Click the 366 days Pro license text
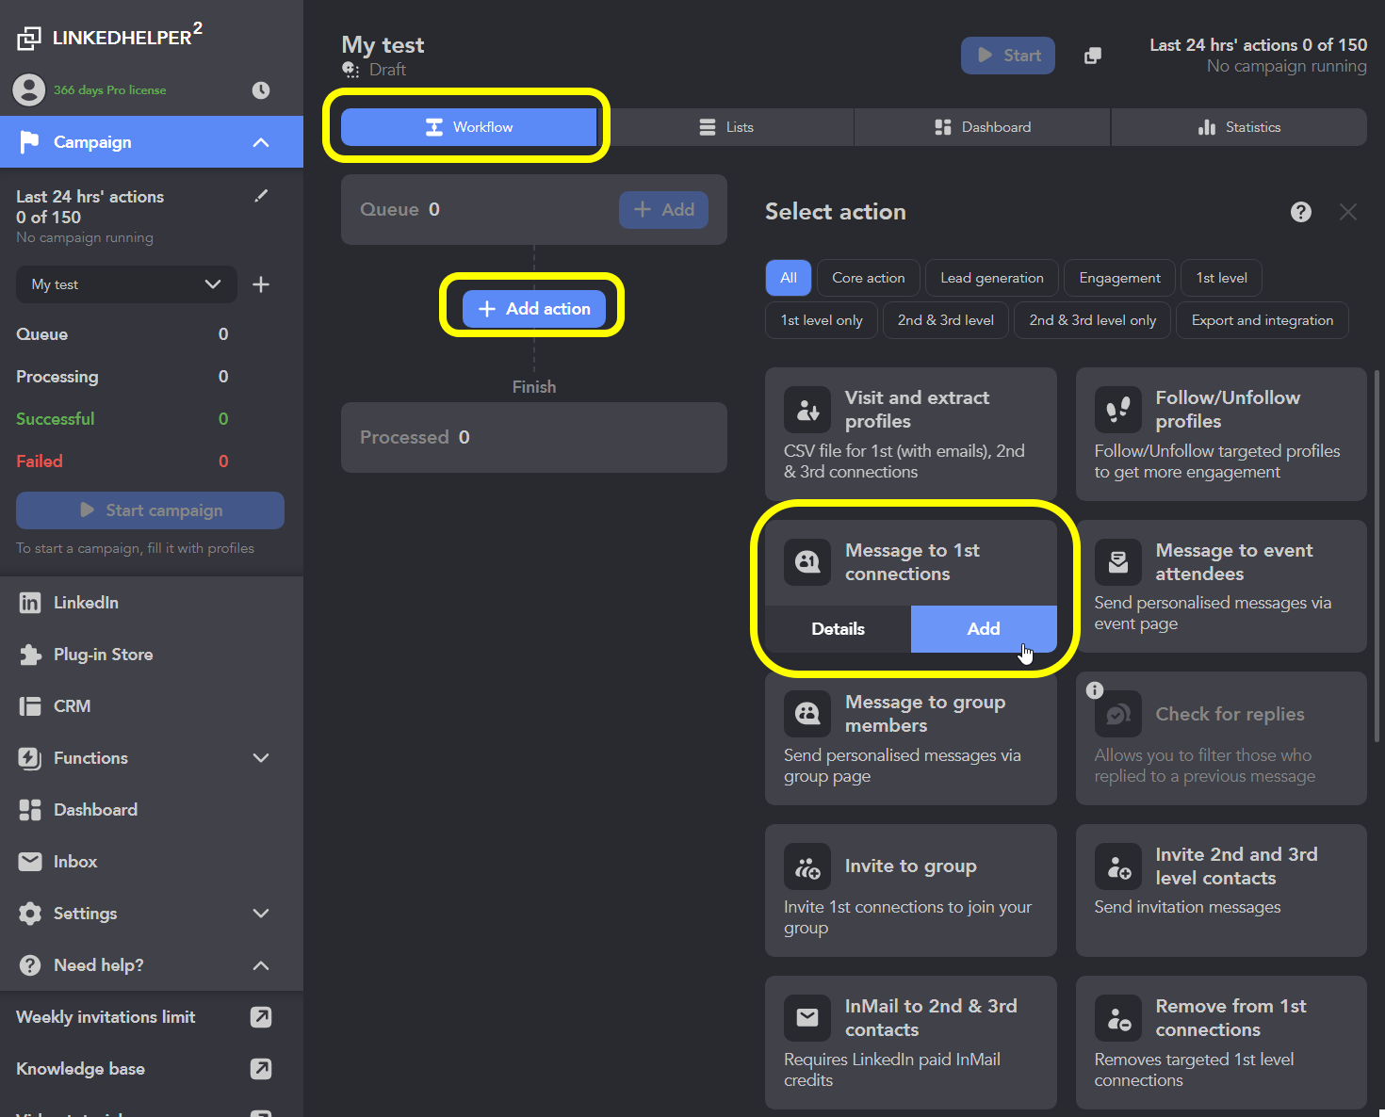The height and width of the screenshot is (1117, 1385). (109, 90)
